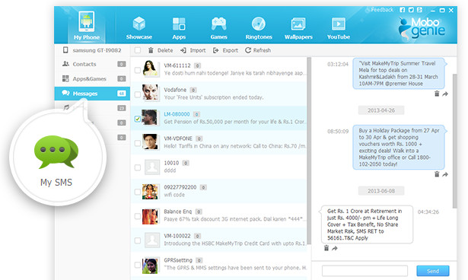468x280 pixels.
Task: Check the 09227792200 conversation checkbox
Action: (138, 192)
